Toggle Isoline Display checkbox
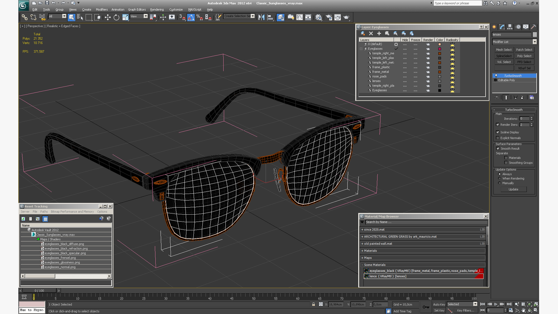Image resolution: width=558 pixels, height=314 pixels. point(498,132)
